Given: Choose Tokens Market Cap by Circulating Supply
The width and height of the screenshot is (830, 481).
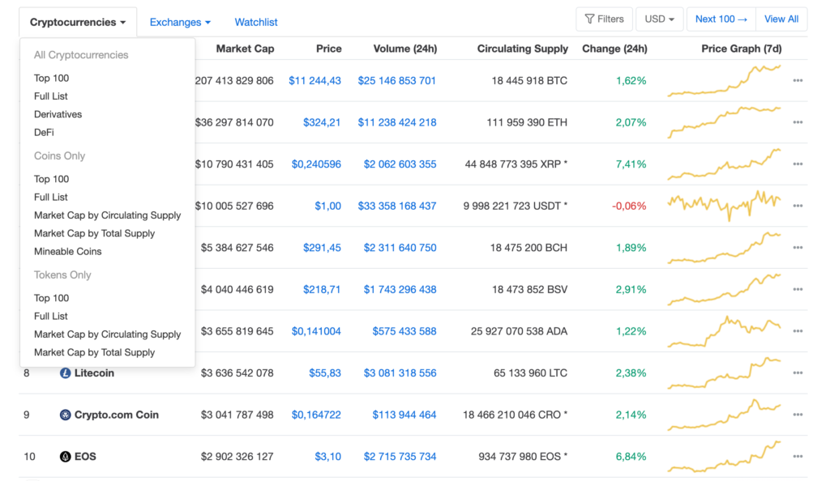Looking at the screenshot, I should point(108,334).
